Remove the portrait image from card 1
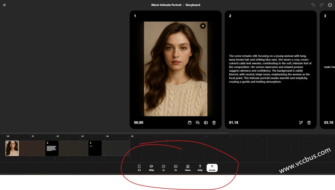 click(x=203, y=26)
